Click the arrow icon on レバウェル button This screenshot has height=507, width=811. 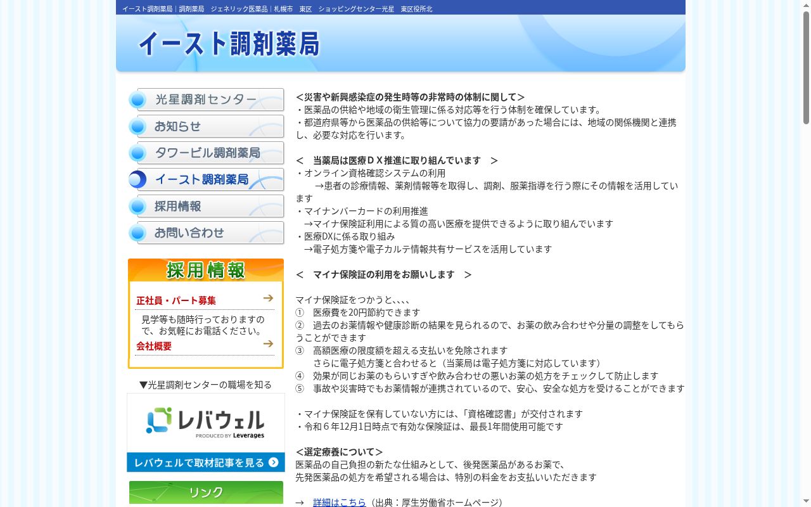(274, 463)
